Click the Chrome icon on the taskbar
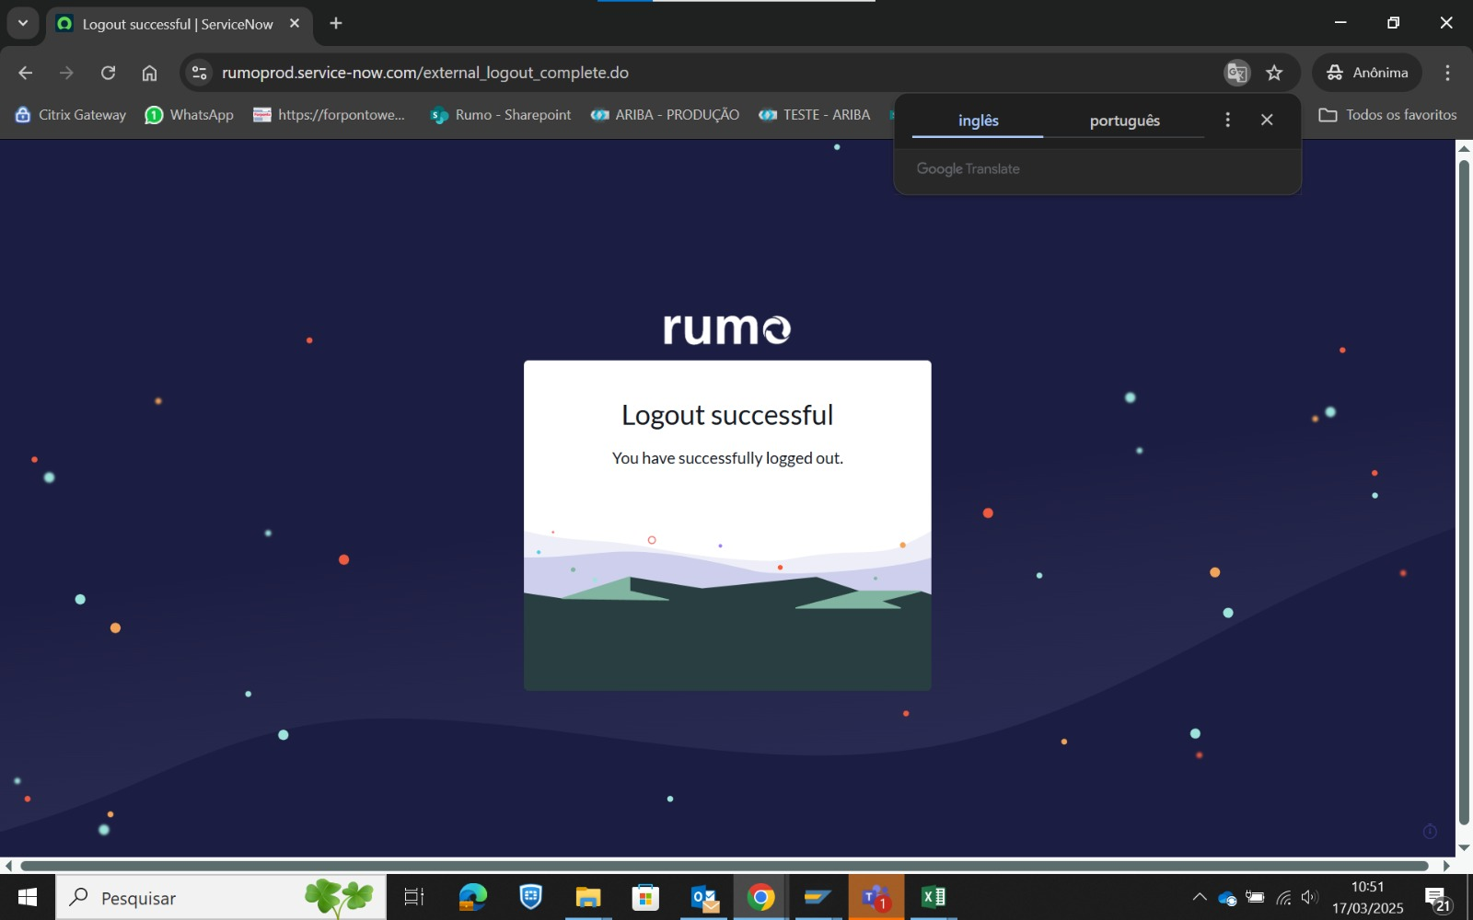Image resolution: width=1473 pixels, height=920 pixels. point(760,897)
